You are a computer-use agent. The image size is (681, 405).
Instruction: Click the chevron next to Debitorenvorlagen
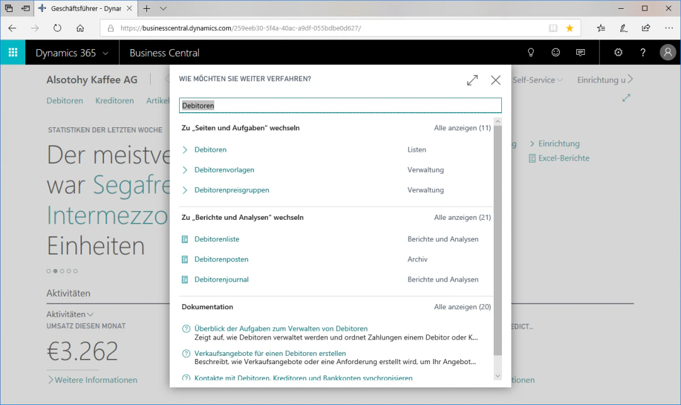click(x=185, y=170)
